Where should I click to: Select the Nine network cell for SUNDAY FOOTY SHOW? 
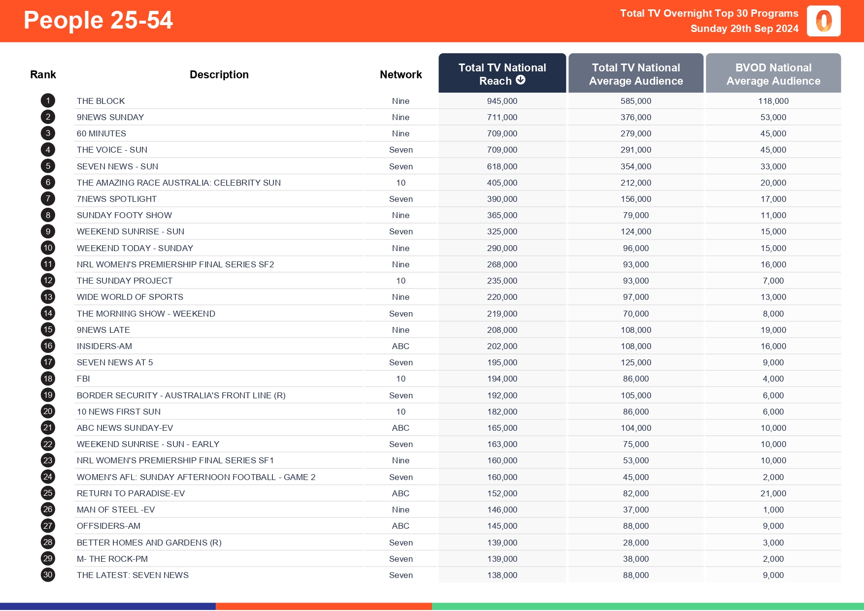pyautogui.click(x=400, y=215)
